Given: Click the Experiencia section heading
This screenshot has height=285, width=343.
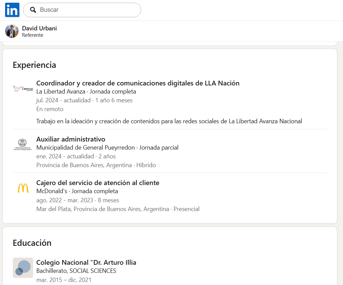Looking at the screenshot, I should pos(34,65).
